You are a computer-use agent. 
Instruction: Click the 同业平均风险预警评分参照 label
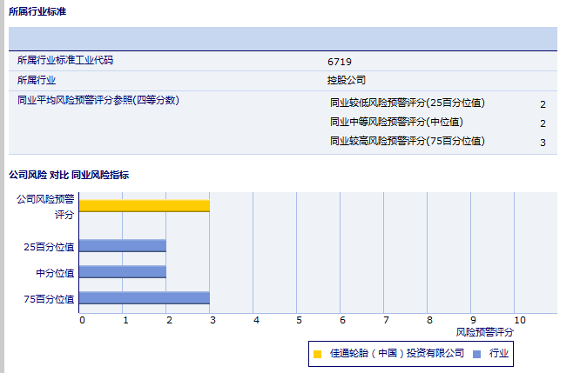tap(98, 101)
